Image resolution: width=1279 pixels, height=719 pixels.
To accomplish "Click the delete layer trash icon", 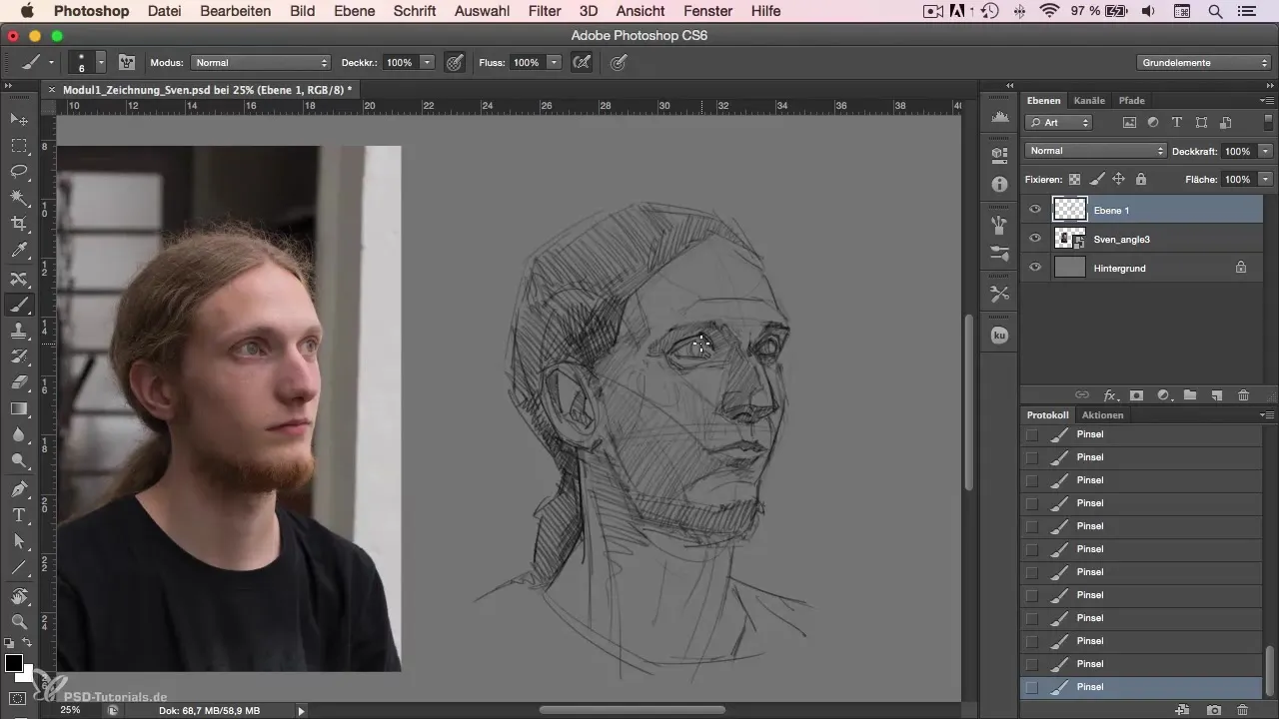I will pyautogui.click(x=1243, y=395).
